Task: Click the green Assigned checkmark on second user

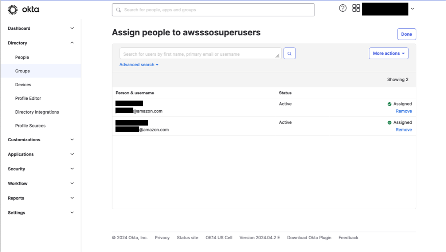Action: pos(389,122)
